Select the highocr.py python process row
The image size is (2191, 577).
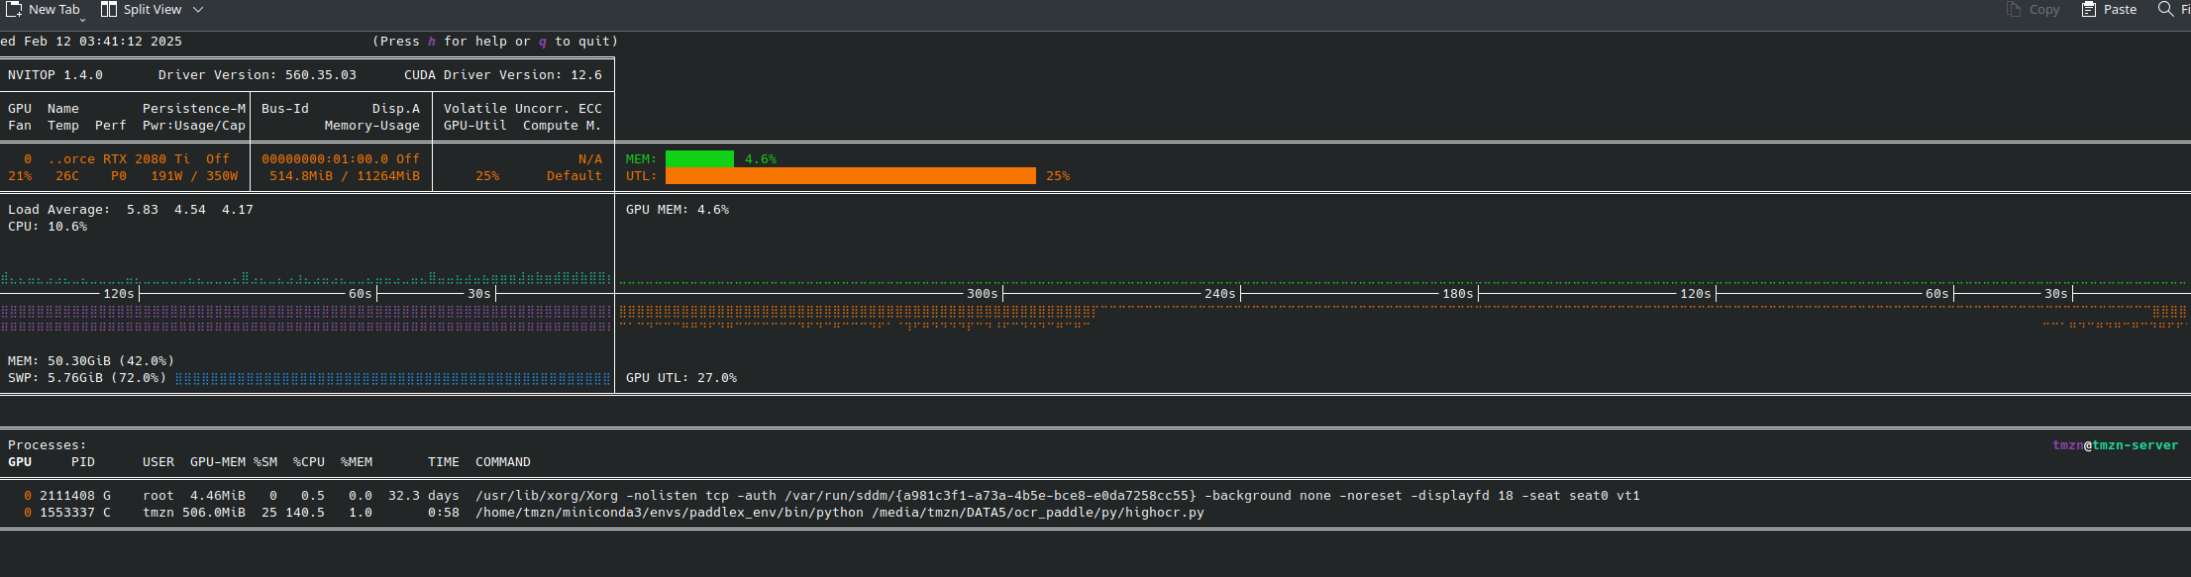click(614, 513)
